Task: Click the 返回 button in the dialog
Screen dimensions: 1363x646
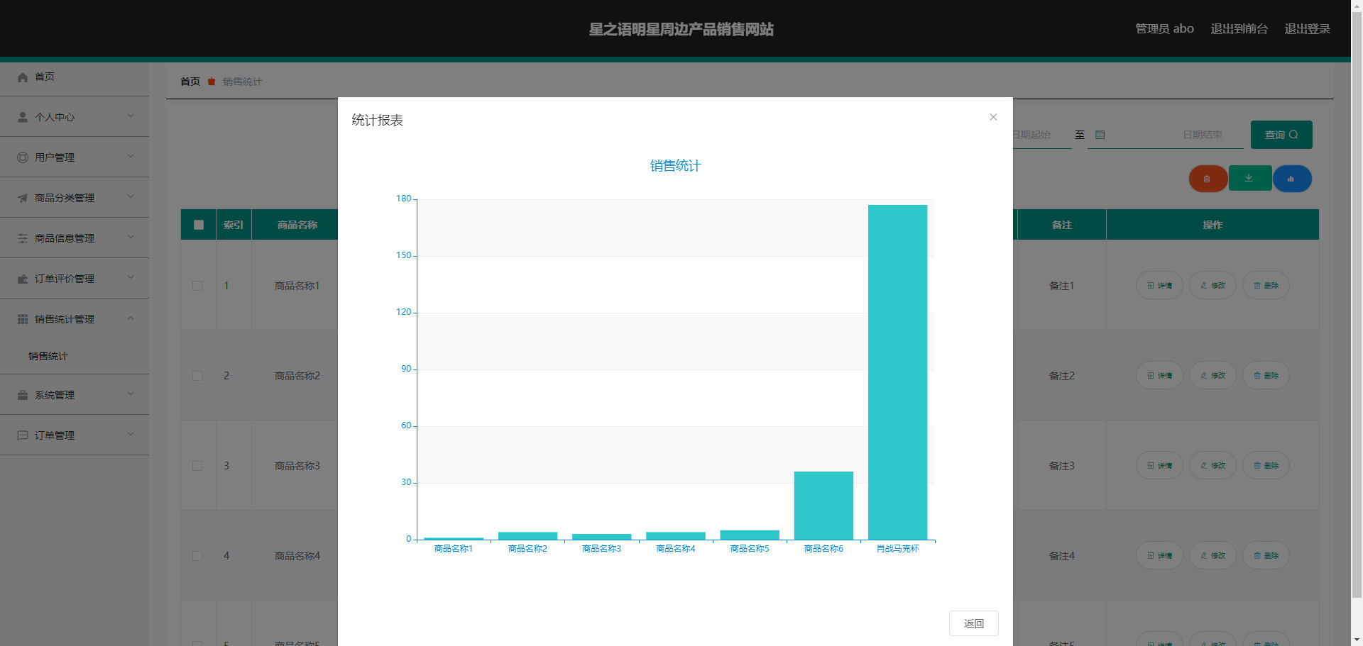Action: (973, 623)
